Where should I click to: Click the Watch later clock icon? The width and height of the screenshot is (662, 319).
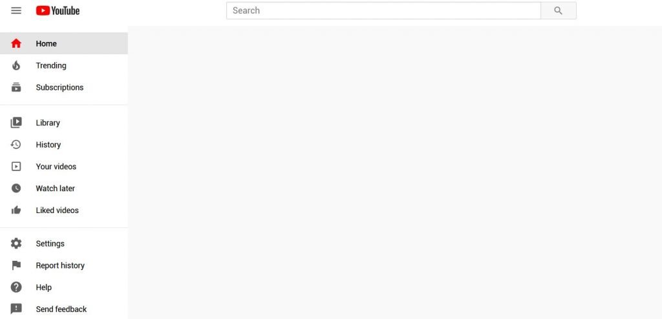16,188
